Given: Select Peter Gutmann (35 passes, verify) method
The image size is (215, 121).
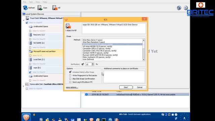Looking at the screenshot, I should (112, 57).
